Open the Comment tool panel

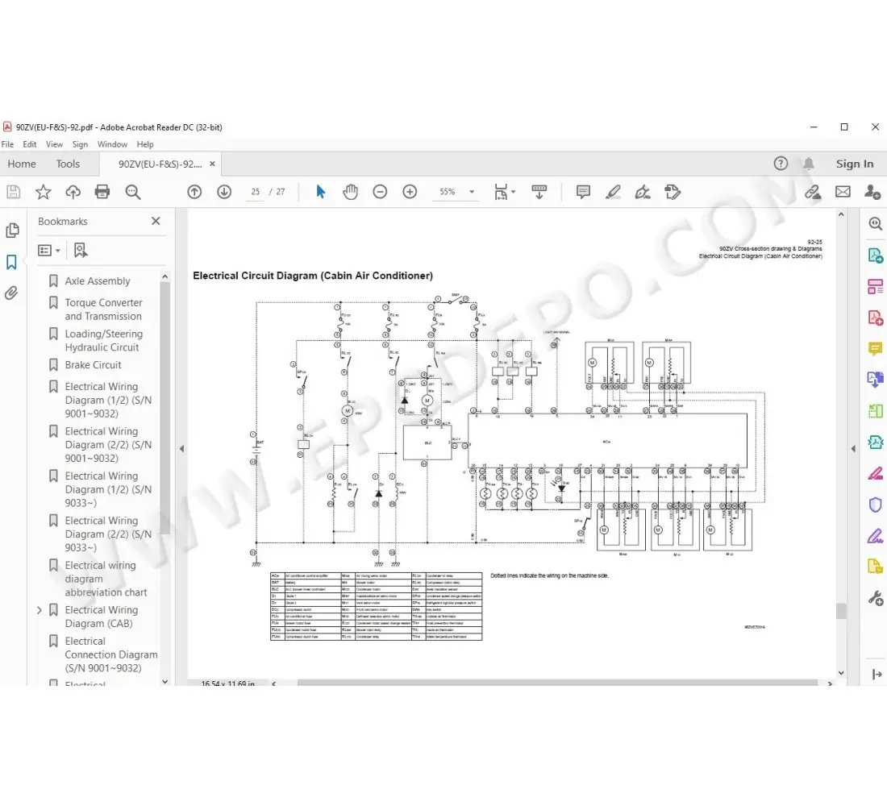pyautogui.click(x=875, y=348)
